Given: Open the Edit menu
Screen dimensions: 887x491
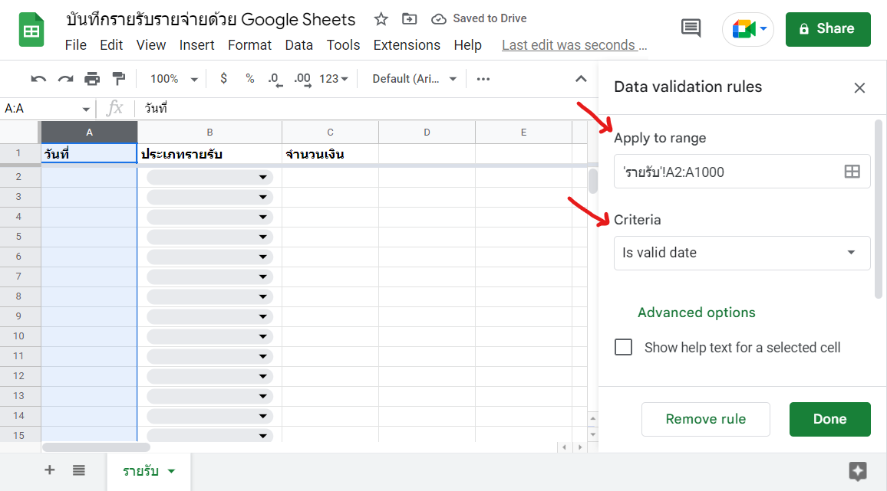Looking at the screenshot, I should click(x=111, y=45).
